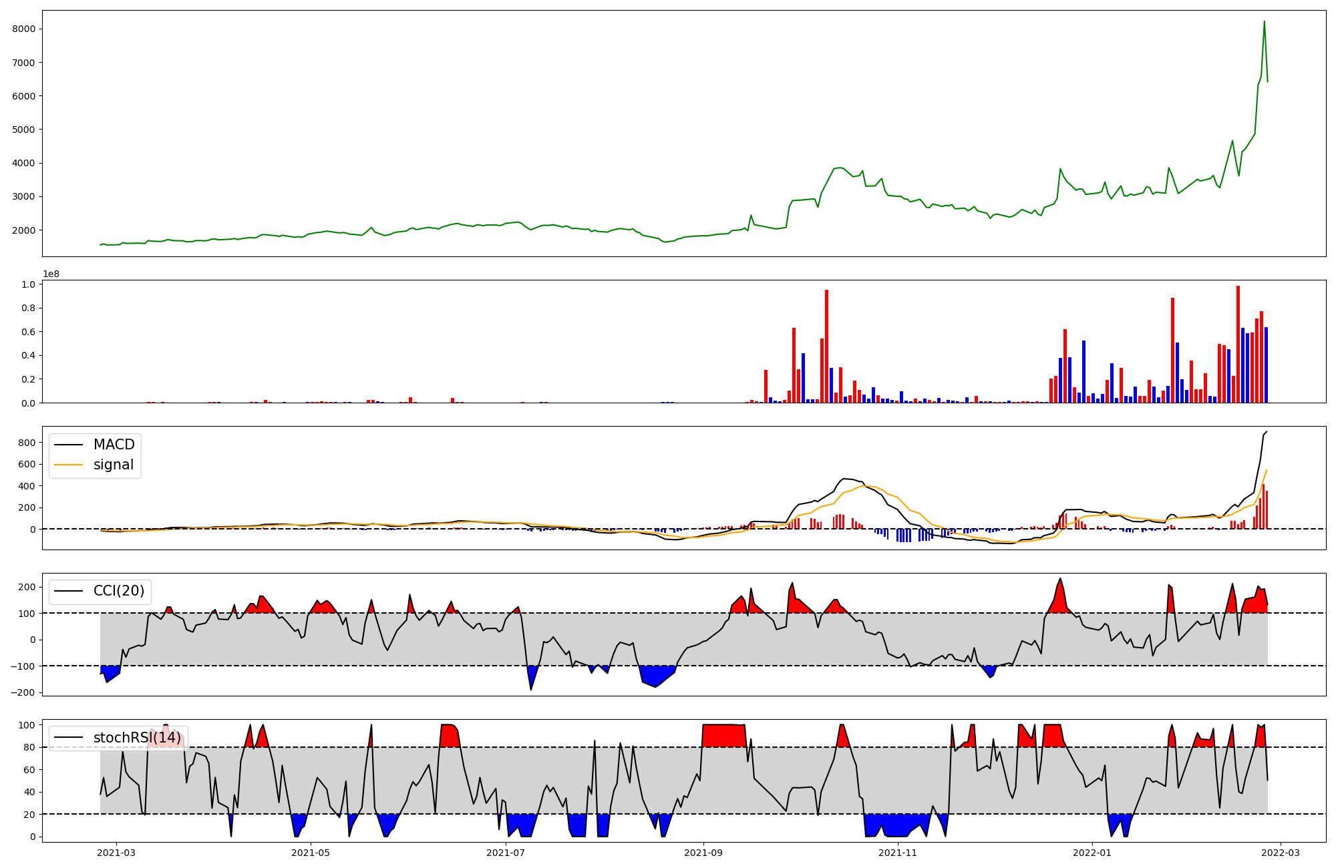Image resolution: width=1336 pixels, height=868 pixels.
Task: Click the orange signal legend entry
Action: coord(114,465)
